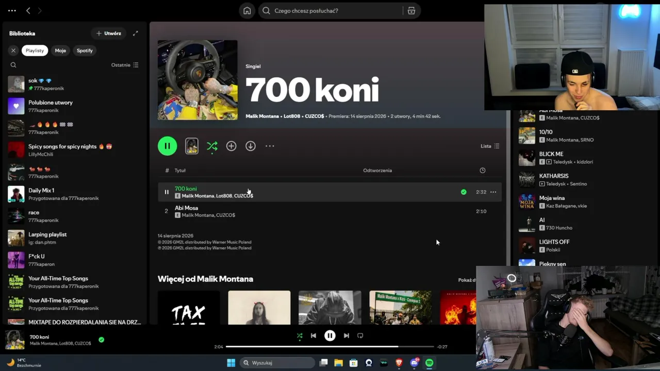The width and height of the screenshot is (660, 371).
Task: Clear the library filters with X
Action: [x=13, y=50]
